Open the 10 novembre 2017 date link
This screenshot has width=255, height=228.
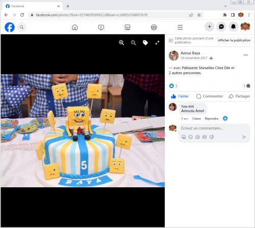(x=194, y=58)
